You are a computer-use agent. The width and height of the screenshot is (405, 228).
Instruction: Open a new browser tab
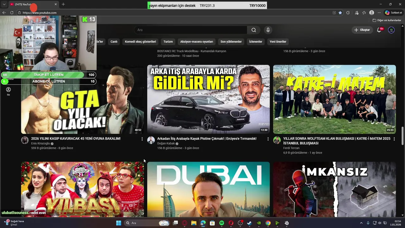(63, 4)
